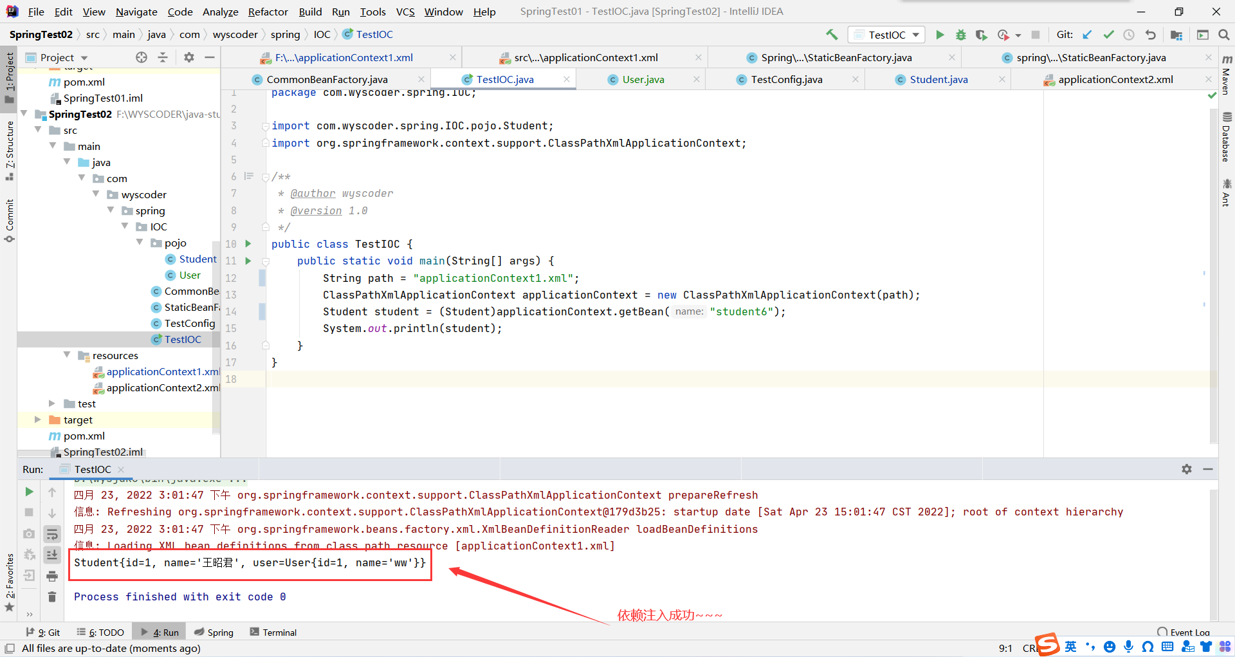Toggle scroll to end in Run console
This screenshot has width=1235, height=657.
tap(52, 555)
